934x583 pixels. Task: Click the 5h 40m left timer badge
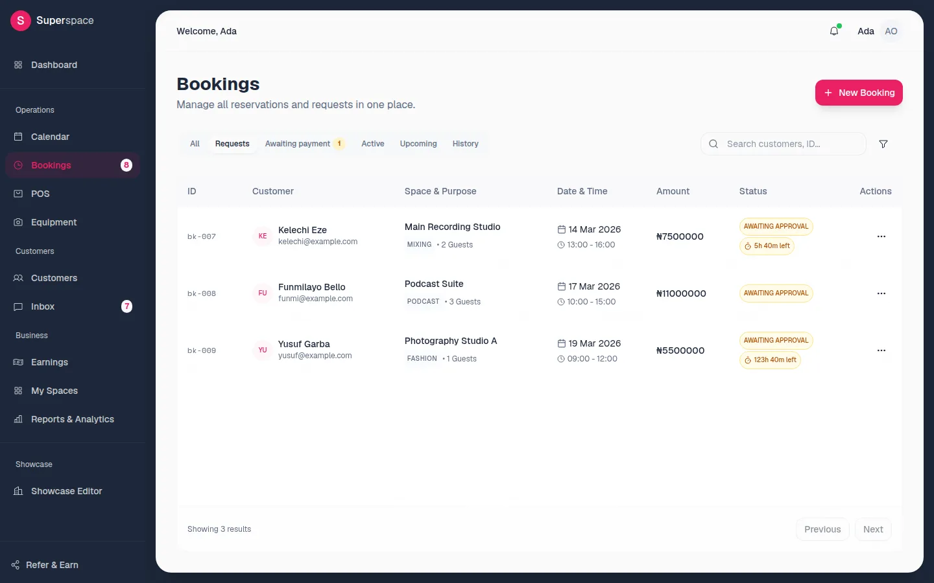coord(767,246)
